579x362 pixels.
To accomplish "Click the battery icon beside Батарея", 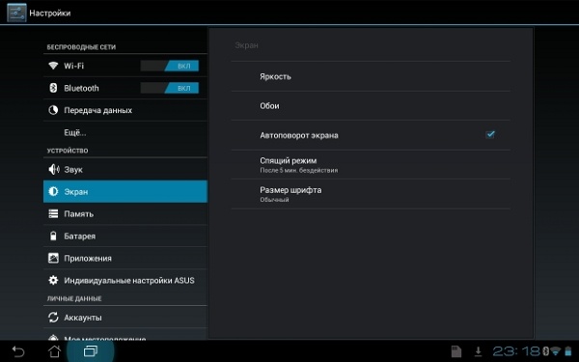I will click(53, 236).
